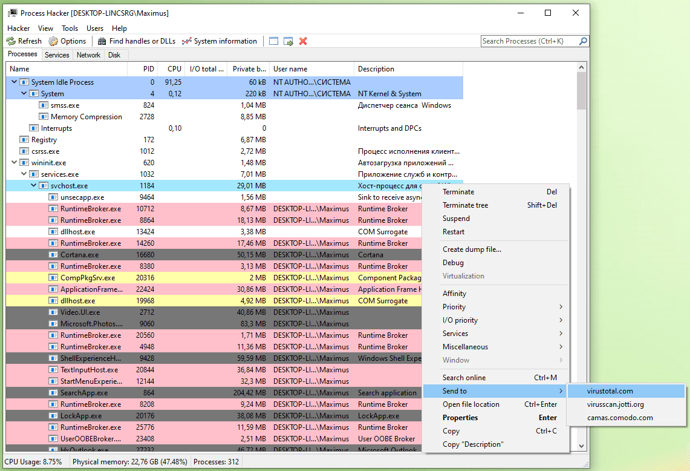Open the Hacker menu

[19, 28]
